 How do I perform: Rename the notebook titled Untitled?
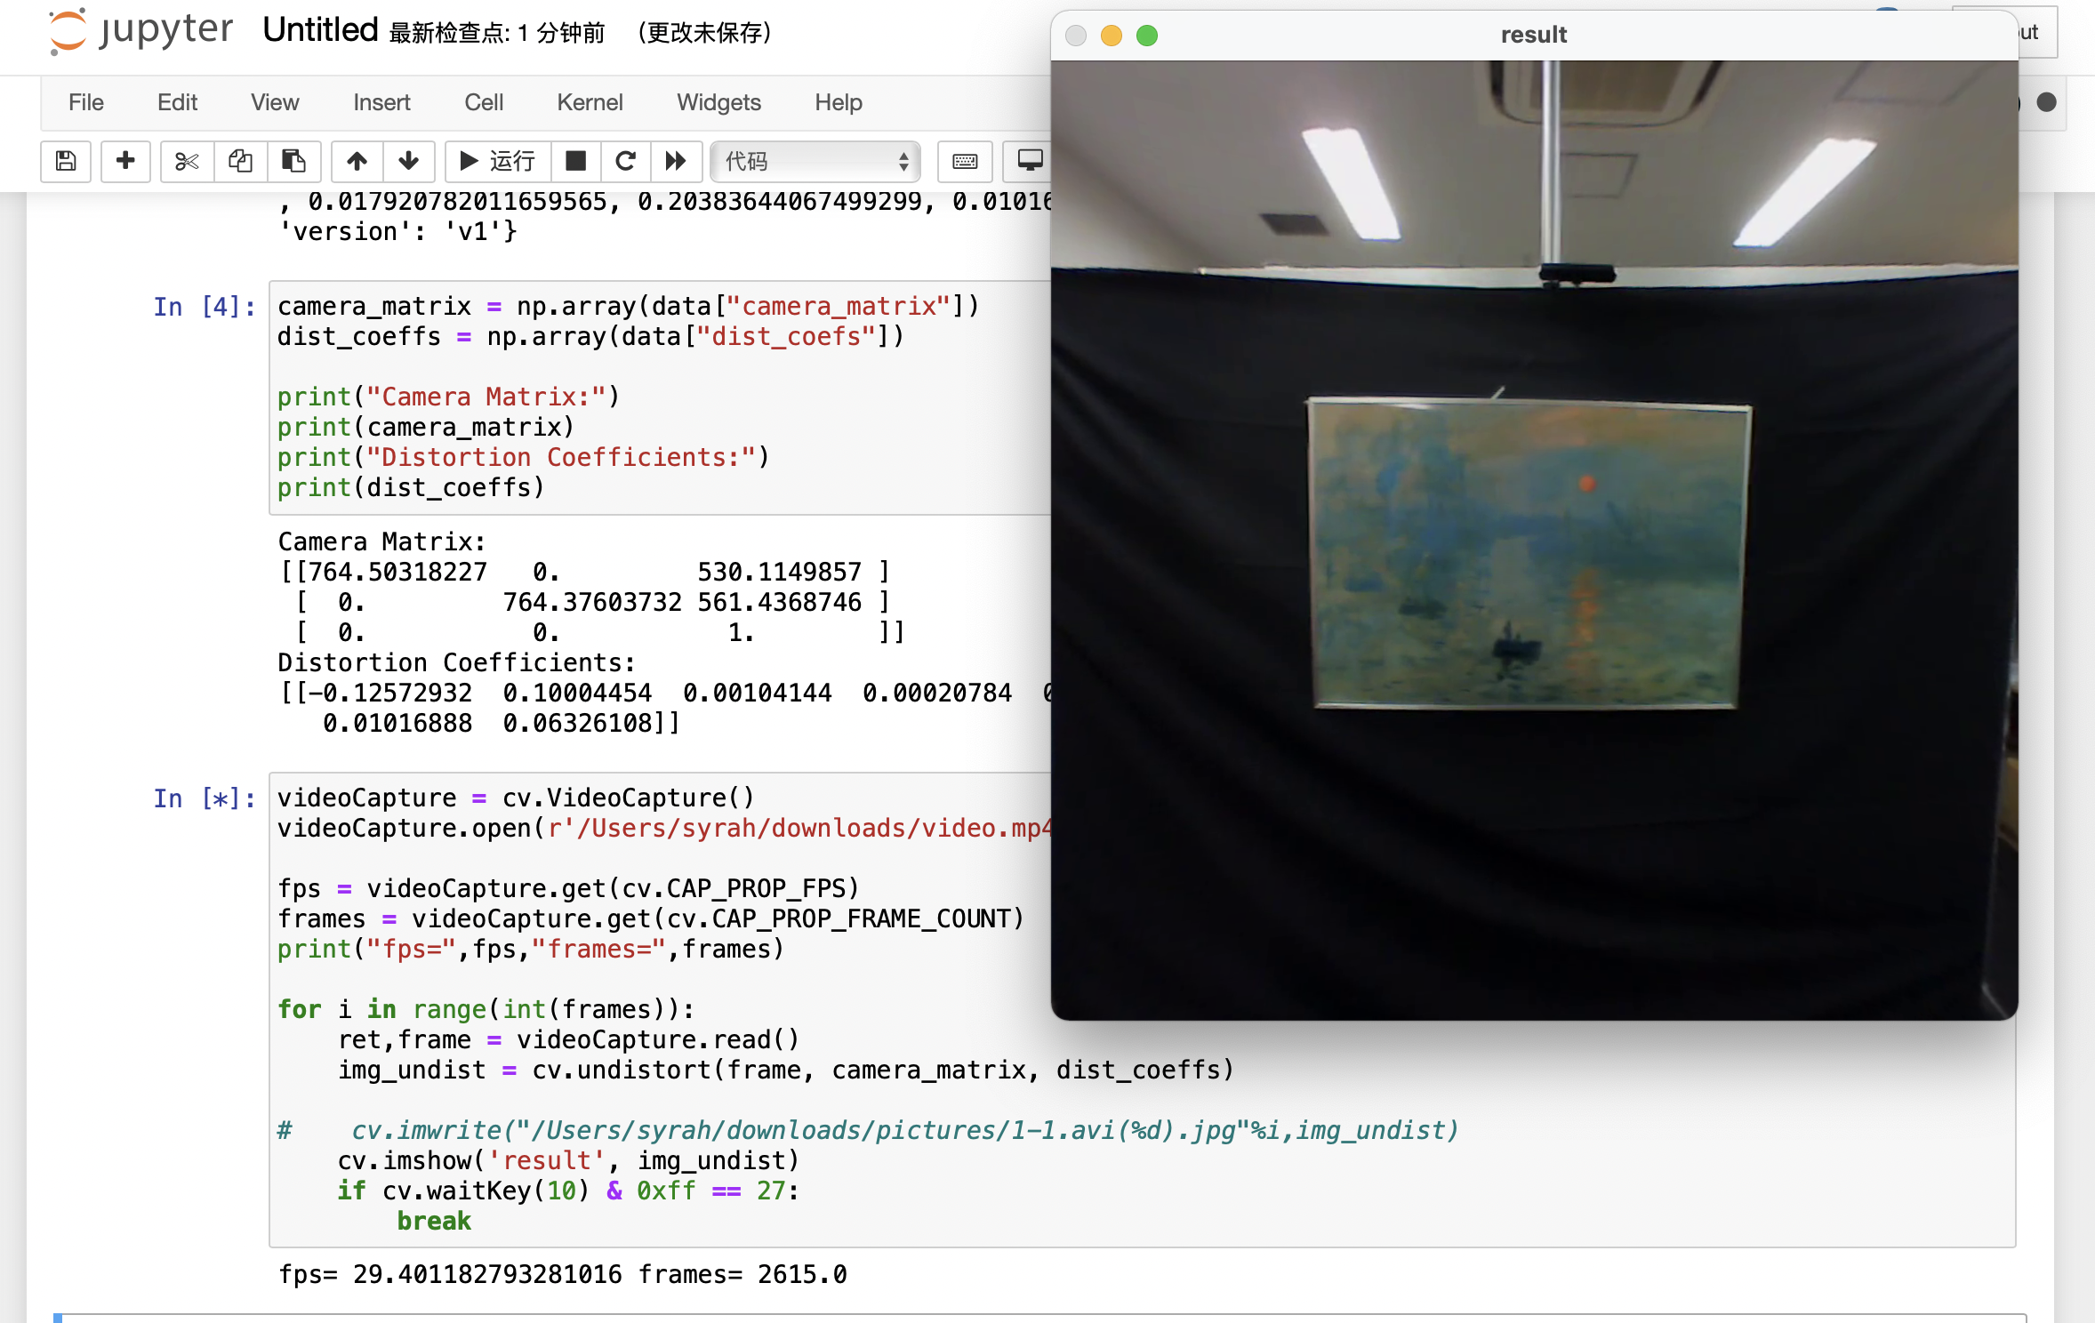point(320,31)
